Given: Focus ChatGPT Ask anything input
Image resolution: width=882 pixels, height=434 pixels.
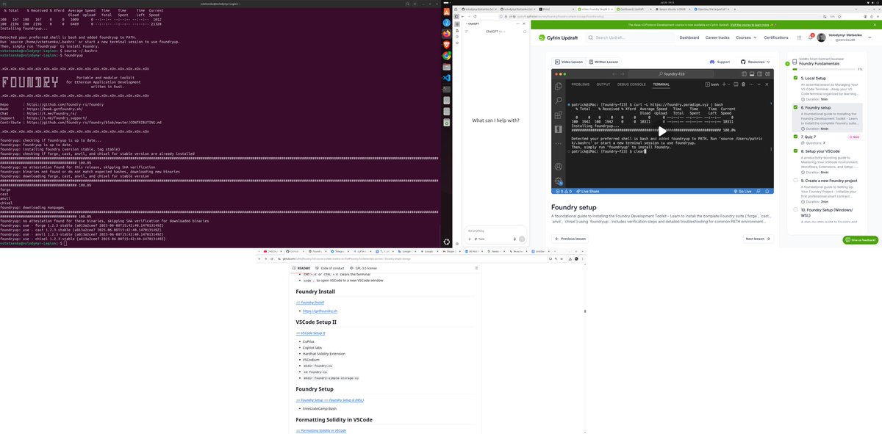Looking at the screenshot, I should 494,230.
